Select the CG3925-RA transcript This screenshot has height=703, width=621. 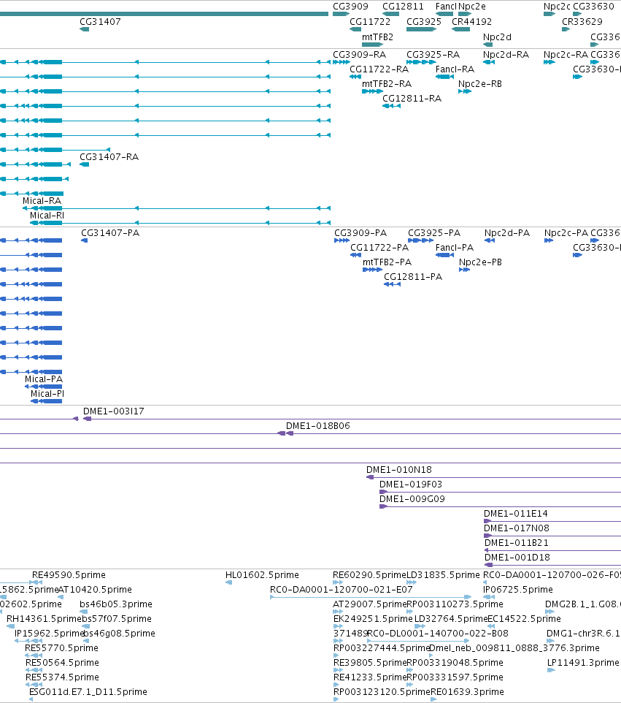click(421, 62)
